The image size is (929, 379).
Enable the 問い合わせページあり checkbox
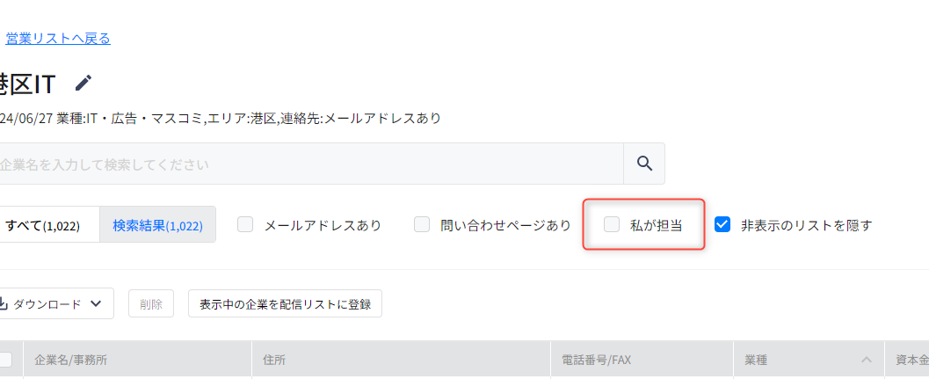[x=422, y=225]
